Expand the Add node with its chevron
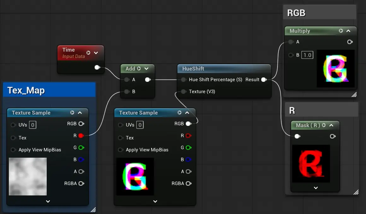The width and height of the screenshot is (366, 214). (146, 69)
